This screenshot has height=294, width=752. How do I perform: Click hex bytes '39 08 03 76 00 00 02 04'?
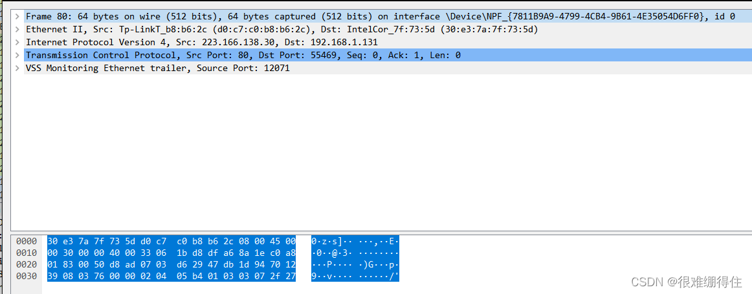click(107, 277)
